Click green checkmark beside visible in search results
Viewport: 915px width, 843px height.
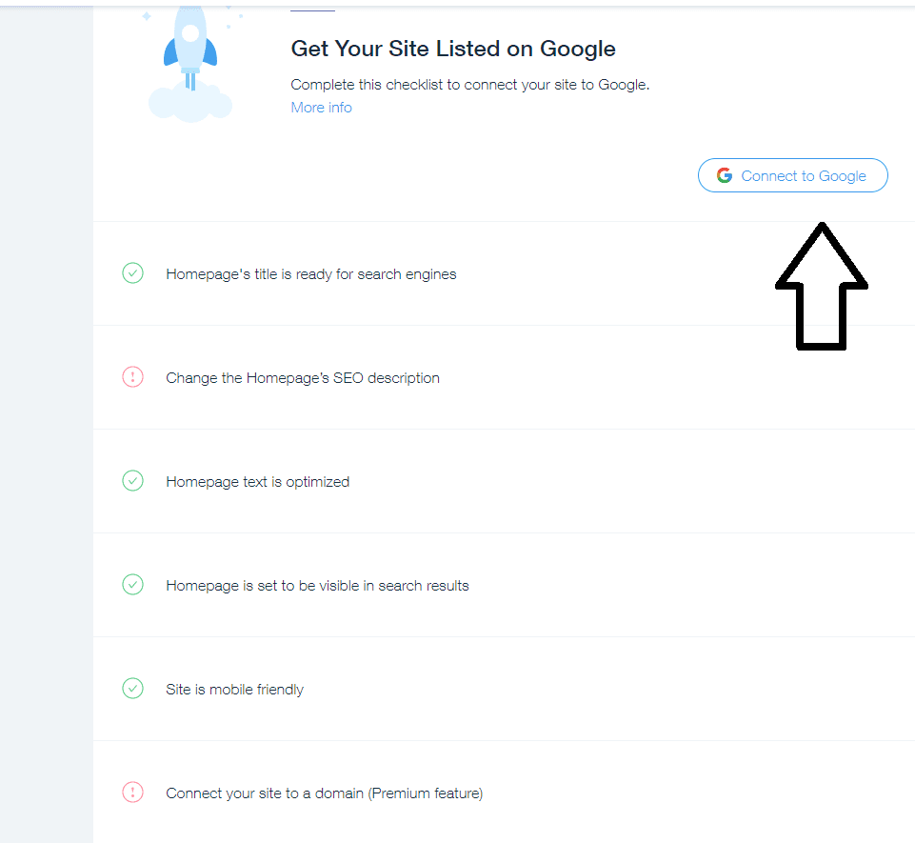coord(132,585)
